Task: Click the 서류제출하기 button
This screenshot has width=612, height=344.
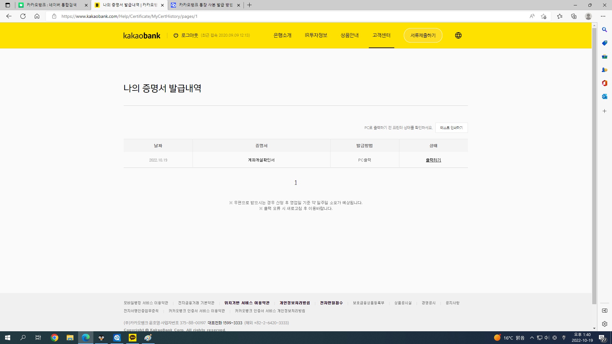Action: pos(423,35)
